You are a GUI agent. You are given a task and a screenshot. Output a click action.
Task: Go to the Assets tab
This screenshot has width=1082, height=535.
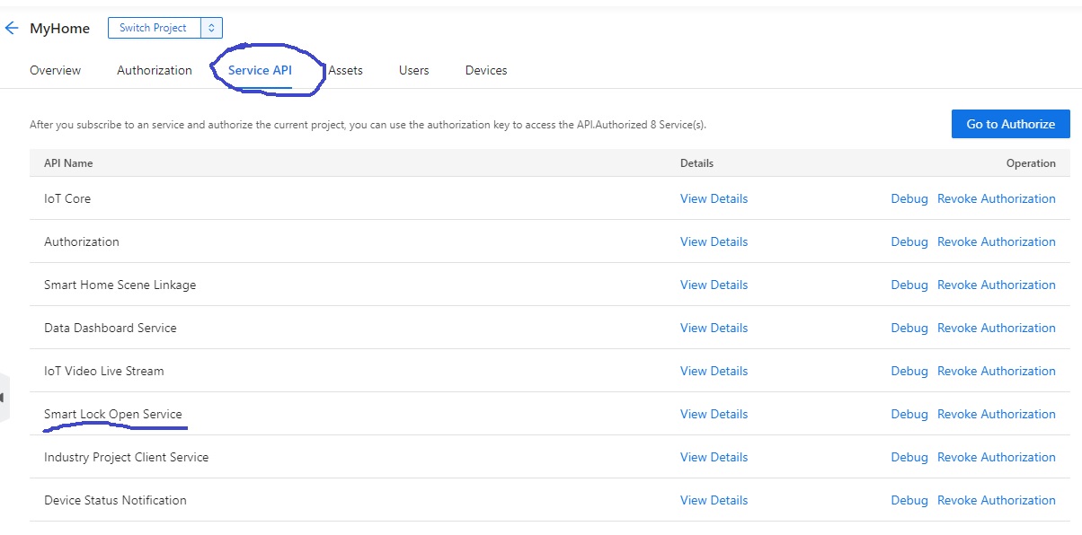tap(346, 70)
